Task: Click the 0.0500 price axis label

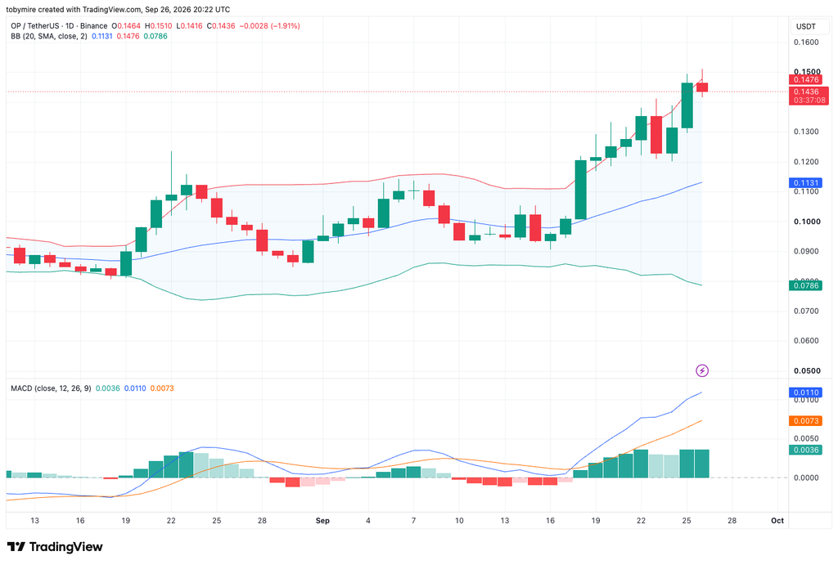Action: click(x=806, y=370)
